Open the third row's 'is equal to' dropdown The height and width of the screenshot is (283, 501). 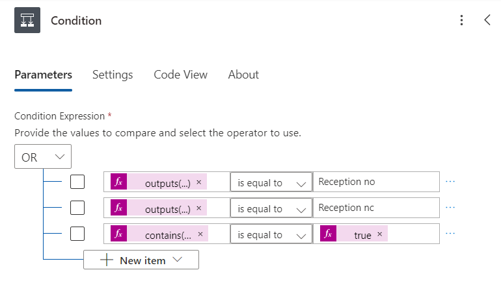271,235
